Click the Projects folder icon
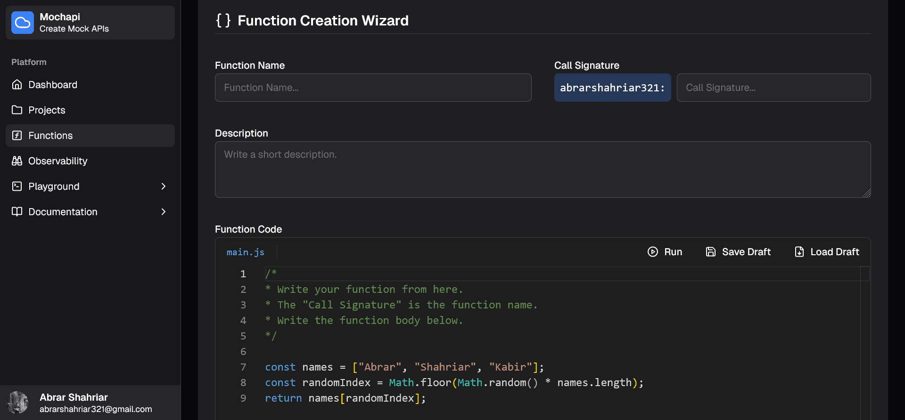Viewport: 905px width, 420px height. (x=17, y=110)
